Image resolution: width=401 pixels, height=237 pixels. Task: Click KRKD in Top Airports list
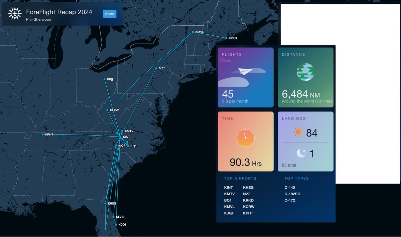point(248,200)
